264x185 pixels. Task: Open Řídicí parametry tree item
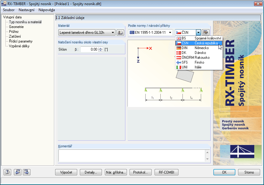tap(21, 41)
